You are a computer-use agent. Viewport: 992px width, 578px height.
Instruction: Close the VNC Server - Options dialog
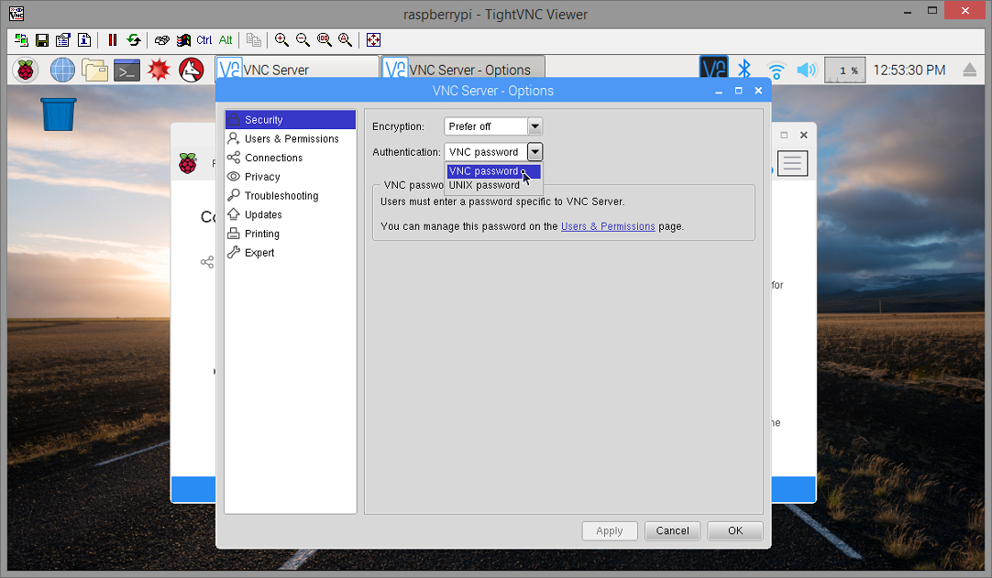pos(758,91)
